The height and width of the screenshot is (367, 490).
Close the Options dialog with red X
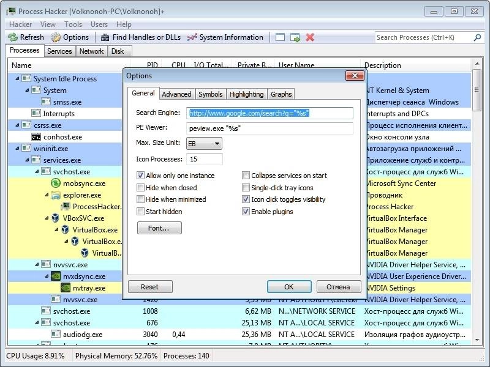(x=355, y=75)
